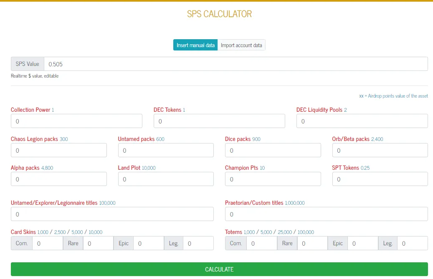Click Totems Rare value field
Viewport: 433px width, 279px height.
(313, 243)
